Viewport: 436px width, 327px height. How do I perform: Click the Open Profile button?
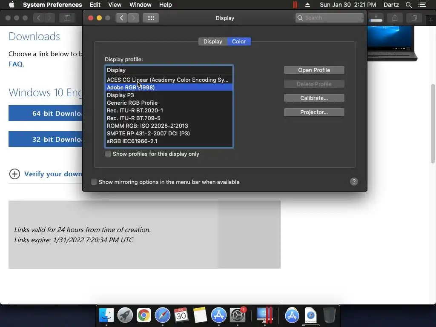pyautogui.click(x=314, y=70)
